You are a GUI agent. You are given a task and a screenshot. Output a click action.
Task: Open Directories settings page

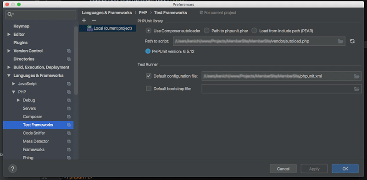click(x=24, y=59)
